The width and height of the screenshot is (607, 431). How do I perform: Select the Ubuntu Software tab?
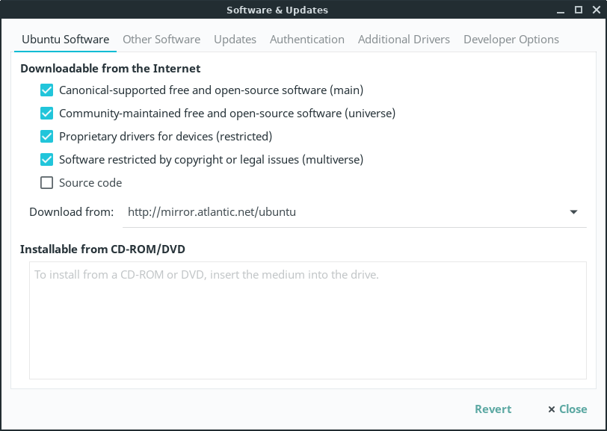pyautogui.click(x=66, y=40)
